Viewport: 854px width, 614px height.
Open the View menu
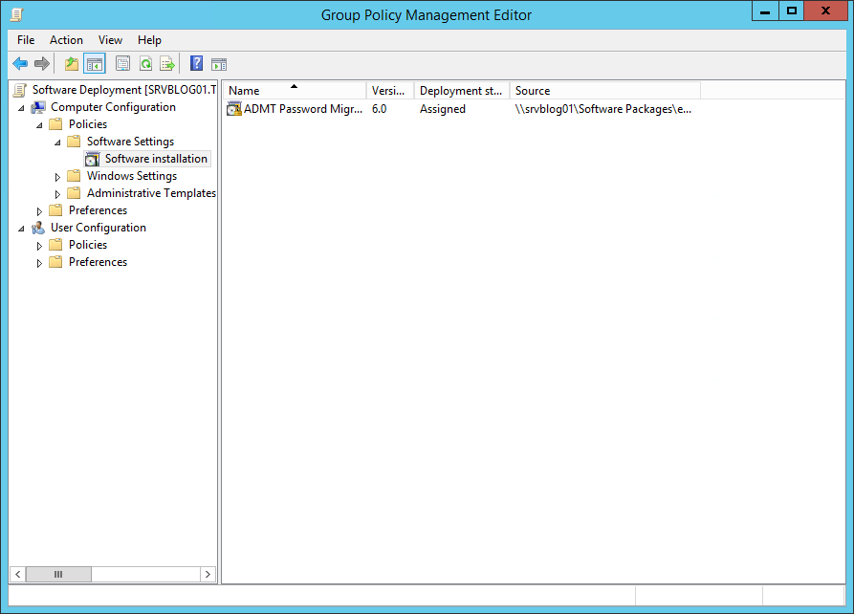pos(110,40)
